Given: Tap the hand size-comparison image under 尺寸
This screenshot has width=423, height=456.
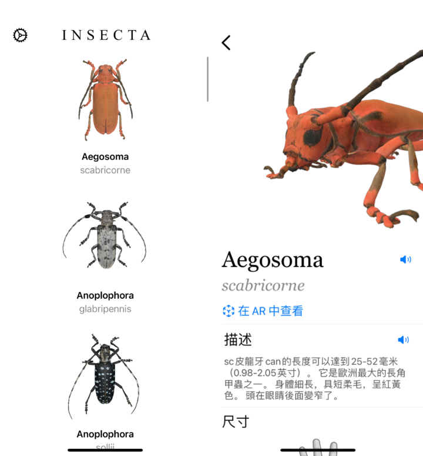Looking at the screenshot, I should coord(318,447).
